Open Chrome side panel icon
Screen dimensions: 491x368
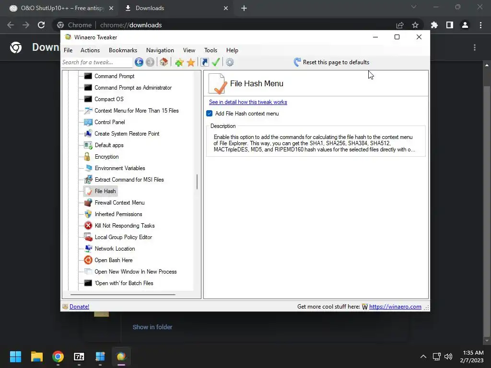click(x=450, y=25)
